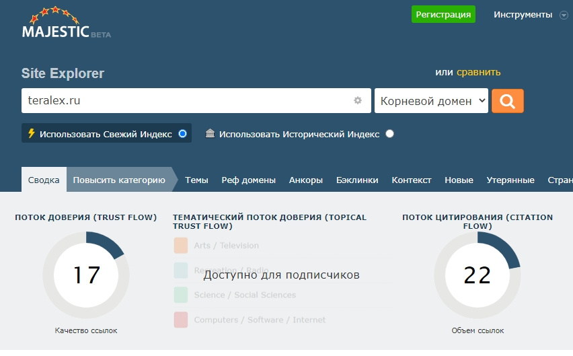Viewport: 573px width, 356px height.
Task: Open the Корневой домен dropdown
Action: (x=431, y=100)
